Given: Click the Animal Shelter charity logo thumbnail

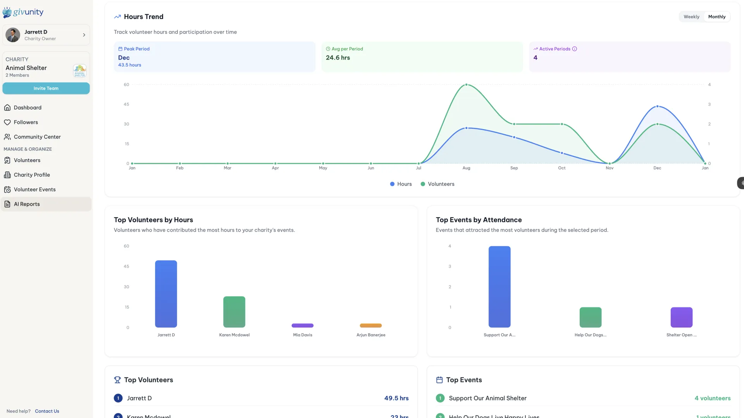Looking at the screenshot, I should (79, 71).
